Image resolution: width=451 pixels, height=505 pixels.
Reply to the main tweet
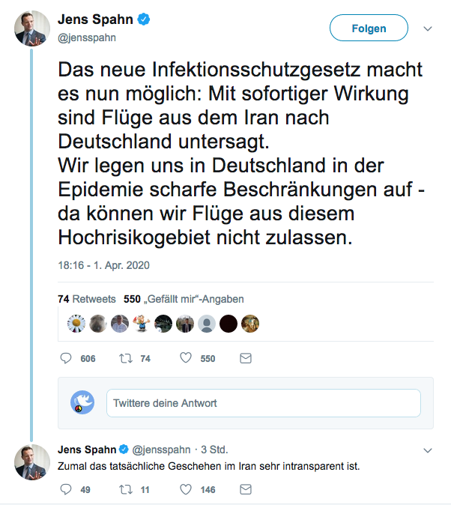67,359
